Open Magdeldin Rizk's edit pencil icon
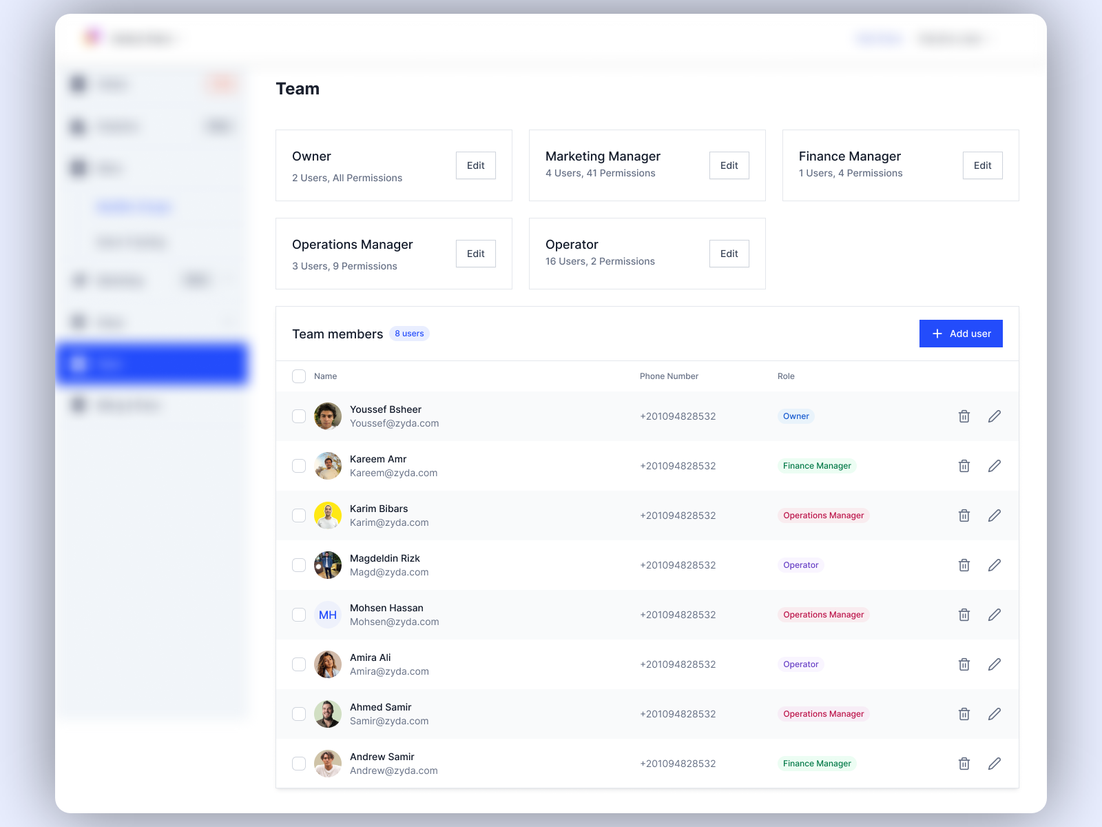The width and height of the screenshot is (1102, 827). (994, 565)
